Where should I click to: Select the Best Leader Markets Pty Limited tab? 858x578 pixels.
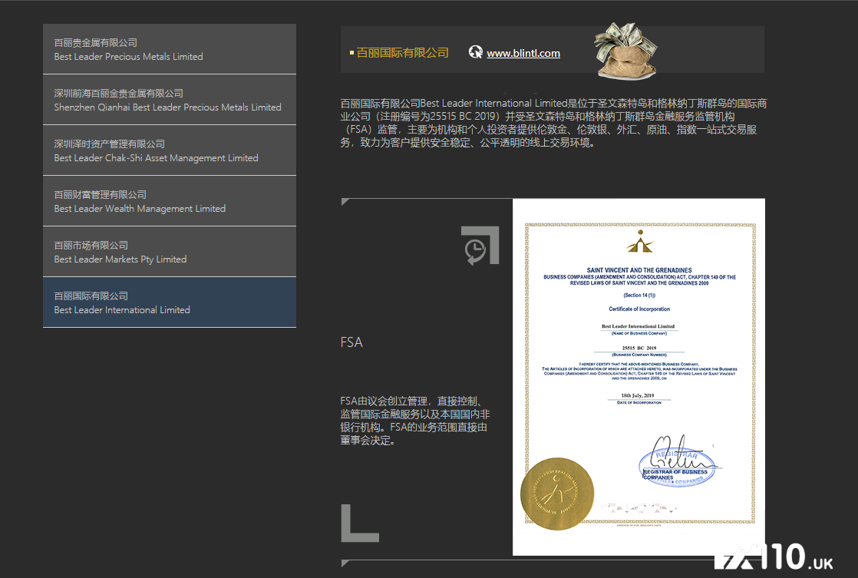(x=170, y=252)
